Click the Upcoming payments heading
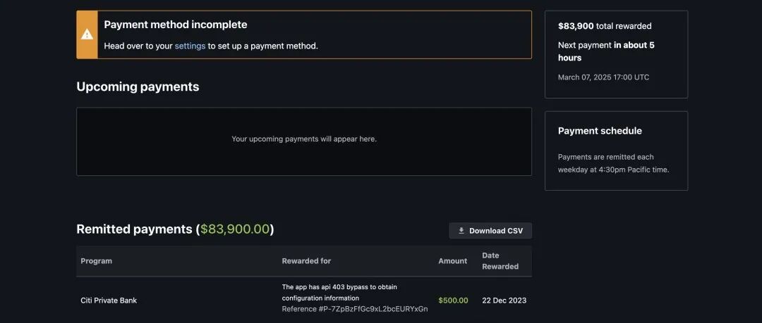Viewport: 762px width, 323px height. coord(138,87)
